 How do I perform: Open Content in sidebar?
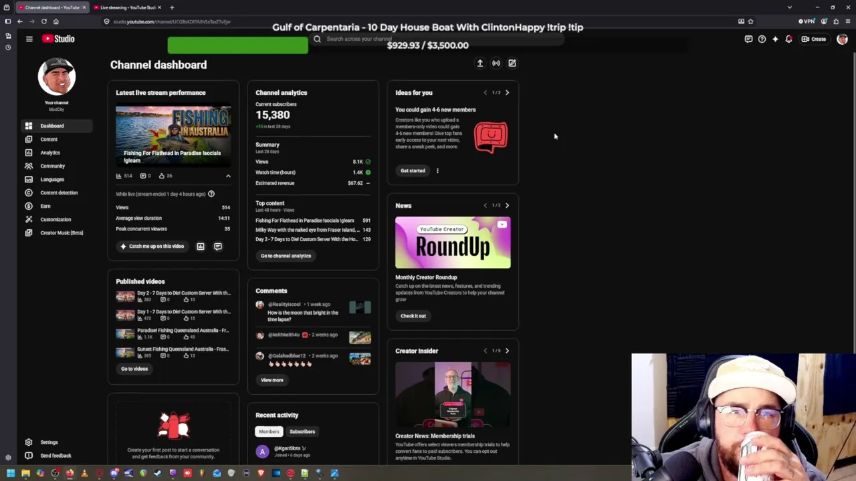[56, 139]
